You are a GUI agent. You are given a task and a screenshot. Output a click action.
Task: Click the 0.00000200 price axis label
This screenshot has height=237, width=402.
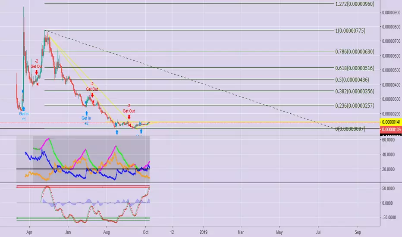(391, 113)
